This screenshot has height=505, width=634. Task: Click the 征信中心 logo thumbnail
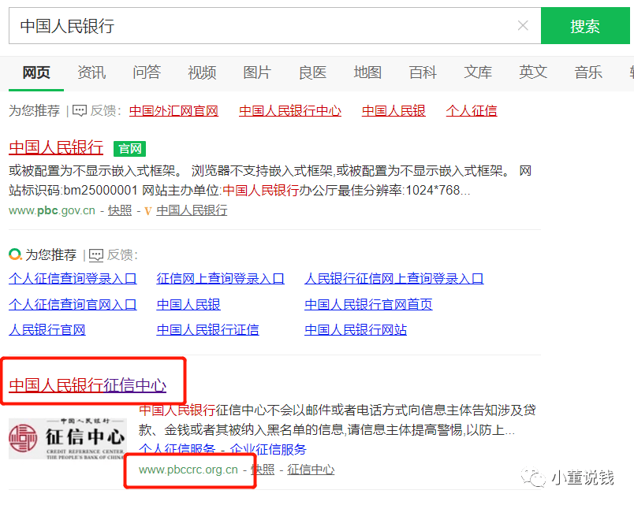click(x=68, y=439)
